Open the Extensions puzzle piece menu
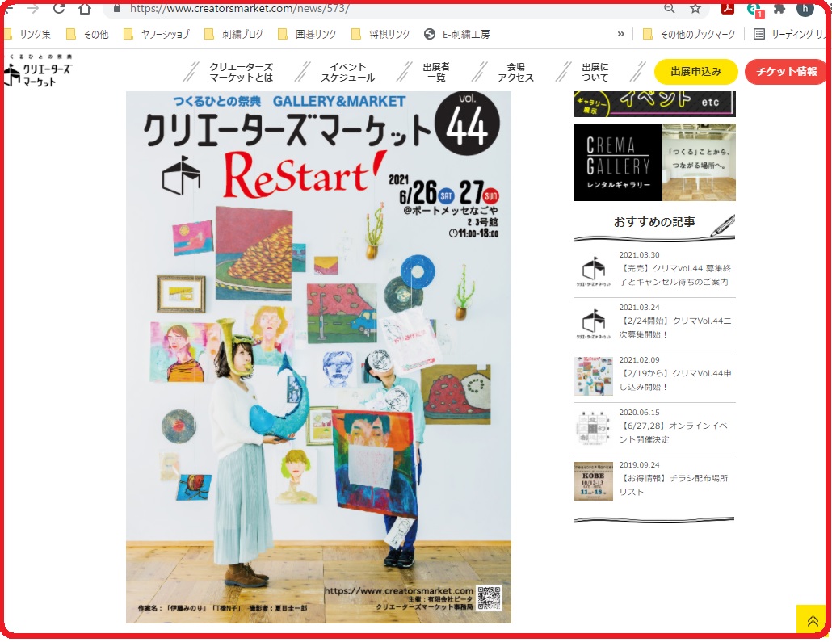The height and width of the screenshot is (642, 832). pyautogui.click(x=779, y=9)
